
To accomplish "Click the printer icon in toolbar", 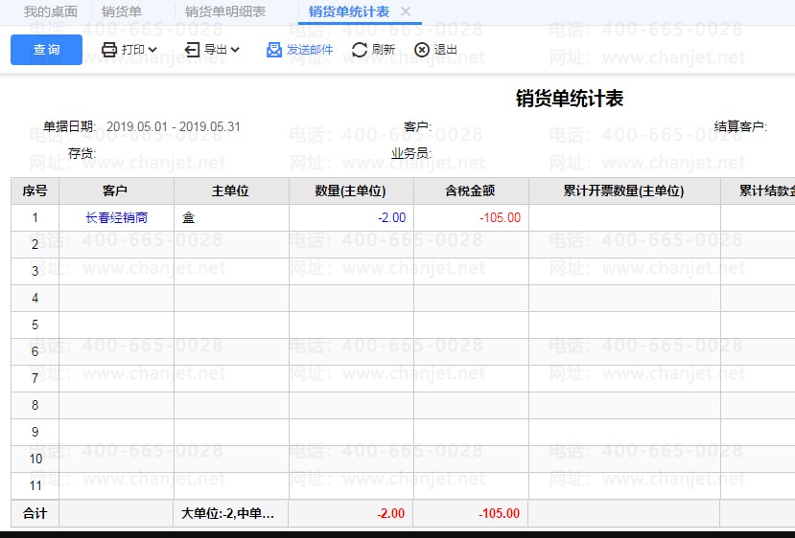I will pos(109,50).
